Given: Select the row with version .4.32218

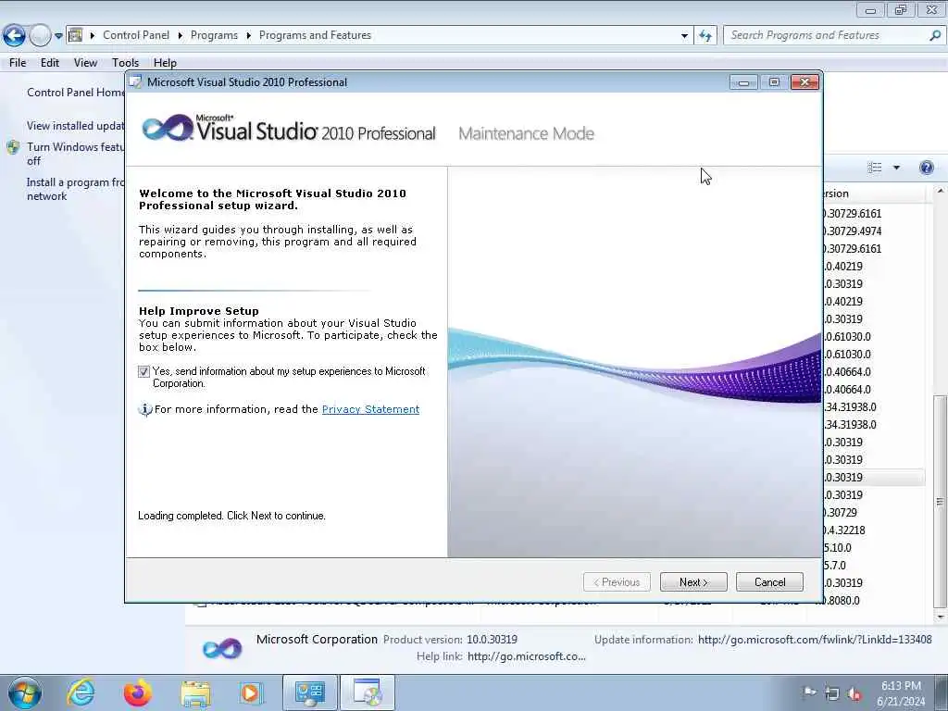Looking at the screenshot, I should pos(874,530).
